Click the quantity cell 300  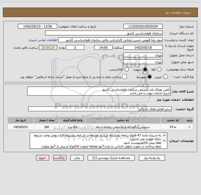[x=47, y=127]
